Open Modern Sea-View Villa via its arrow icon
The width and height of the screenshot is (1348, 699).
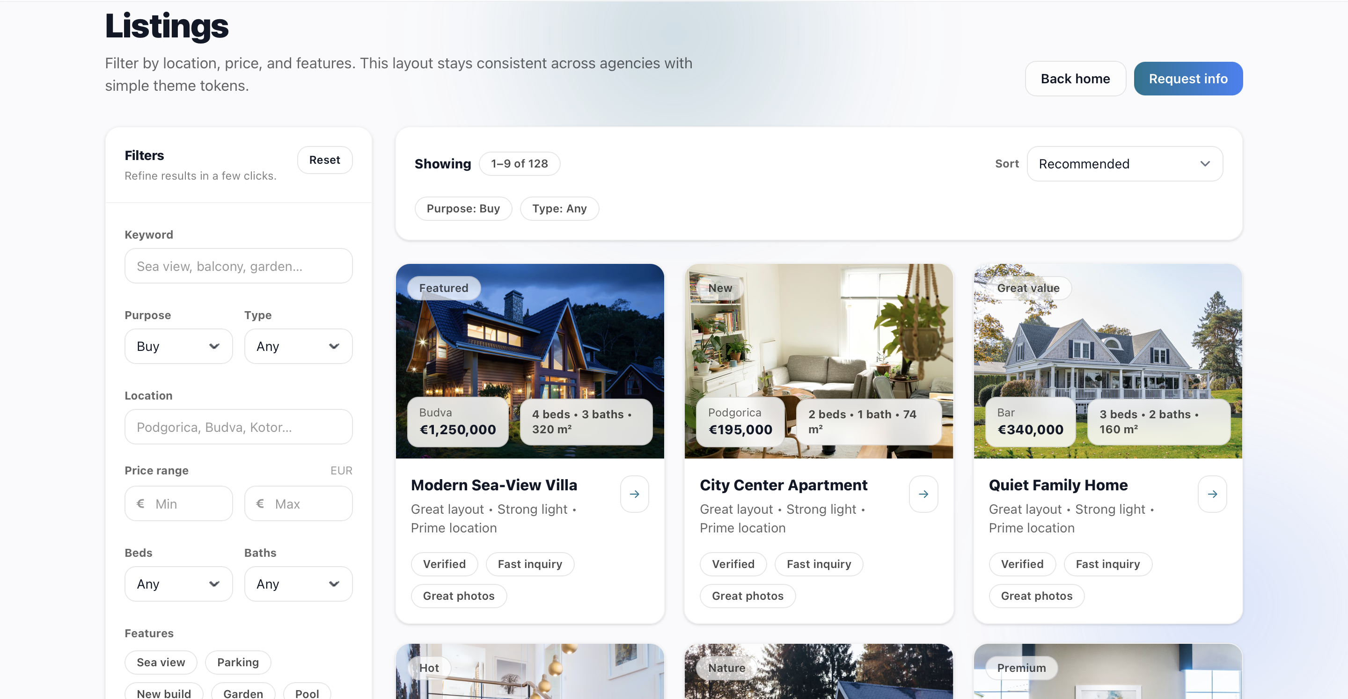coord(635,494)
